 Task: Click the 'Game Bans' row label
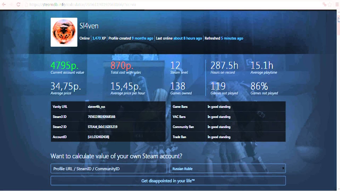click(180, 107)
